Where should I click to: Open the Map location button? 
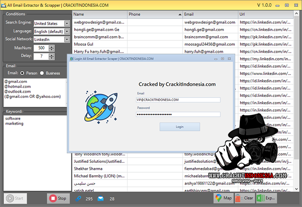(x=224, y=198)
